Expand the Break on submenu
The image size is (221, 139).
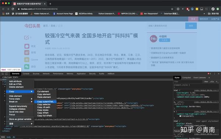coord(20,102)
